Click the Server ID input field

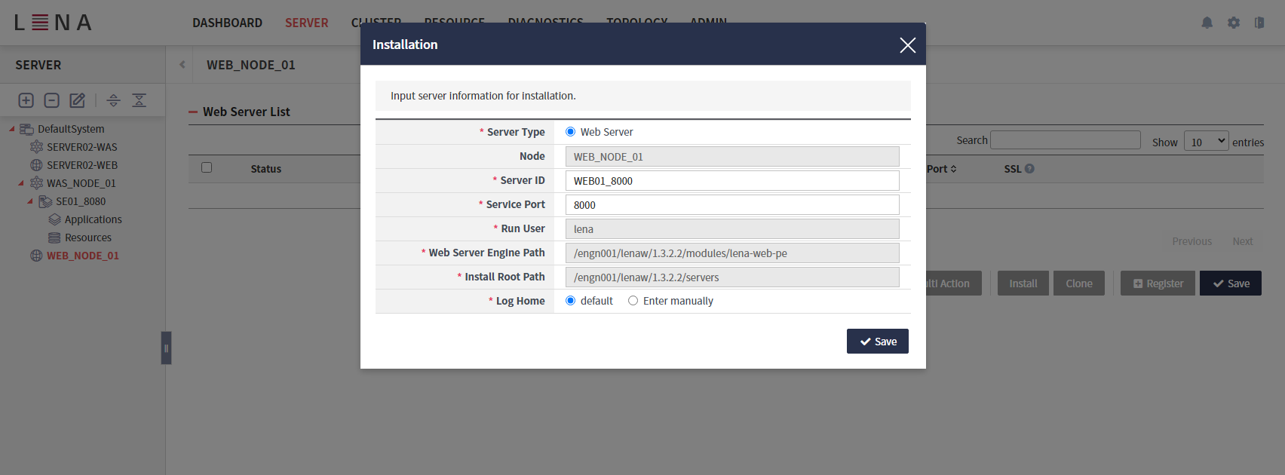(731, 181)
